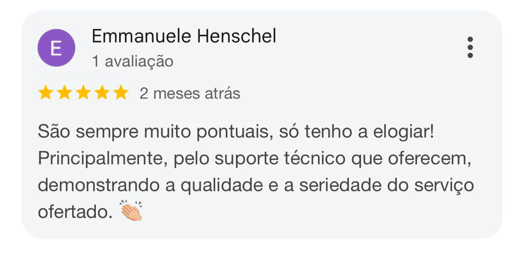The width and height of the screenshot is (524, 256).
Task: Click the word "oferecem," in the review
Action: point(430,159)
